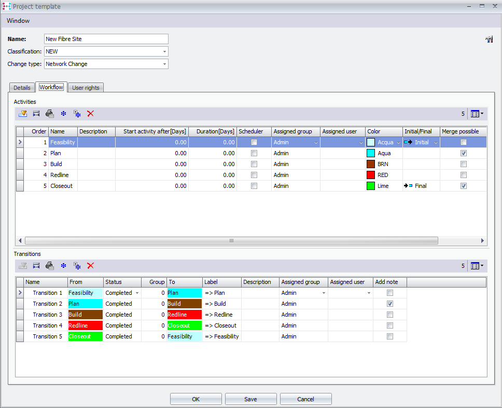This screenshot has width=502, height=408.
Task: Sort by the Order column header
Action: pyautogui.click(x=36, y=131)
